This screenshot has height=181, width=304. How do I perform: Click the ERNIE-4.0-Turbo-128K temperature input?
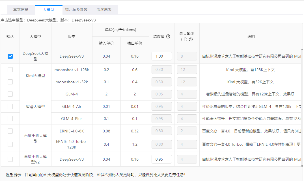tap(162, 144)
